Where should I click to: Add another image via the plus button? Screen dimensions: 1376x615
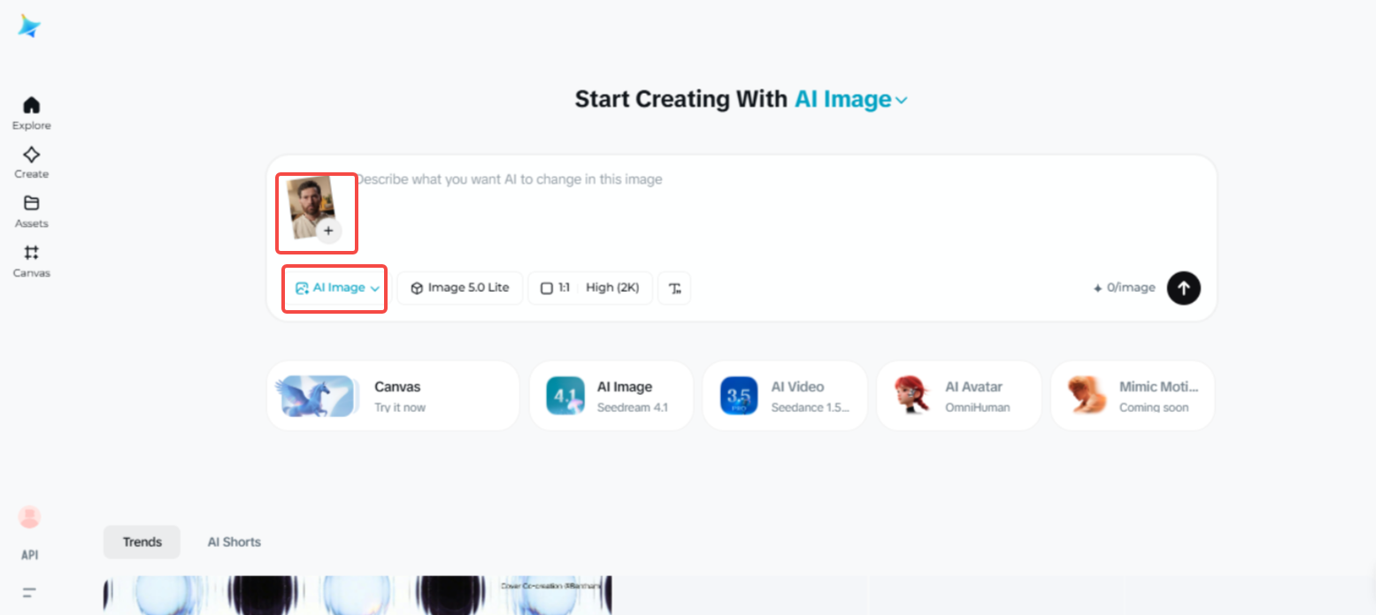point(328,231)
